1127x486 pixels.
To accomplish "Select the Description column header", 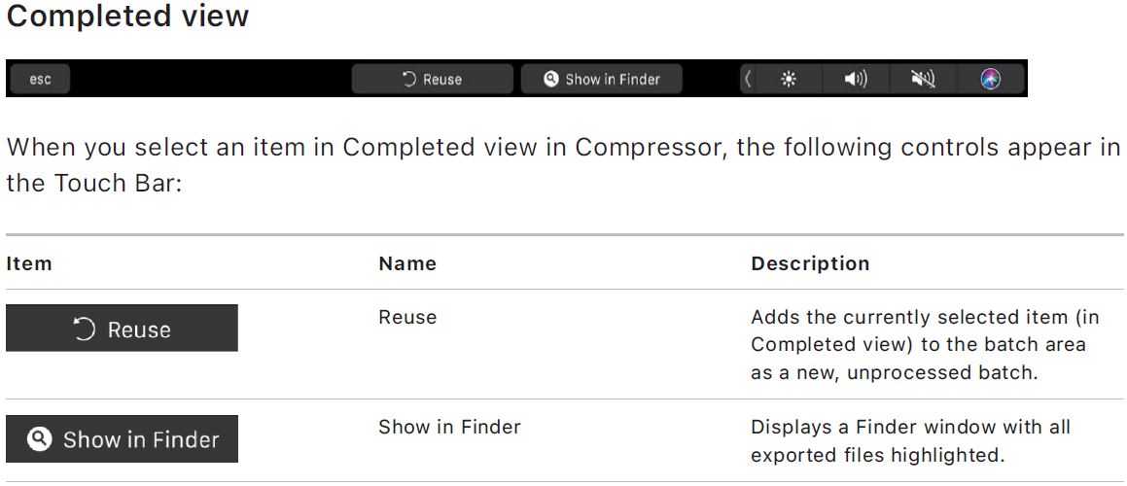I will tap(810, 263).
